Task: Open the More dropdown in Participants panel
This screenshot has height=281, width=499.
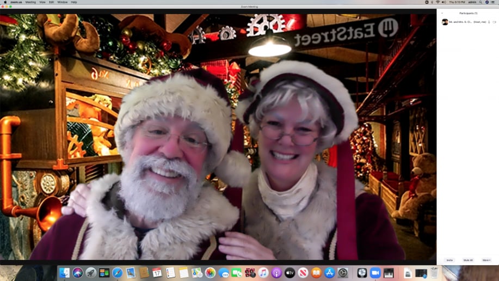Action: 486,260
